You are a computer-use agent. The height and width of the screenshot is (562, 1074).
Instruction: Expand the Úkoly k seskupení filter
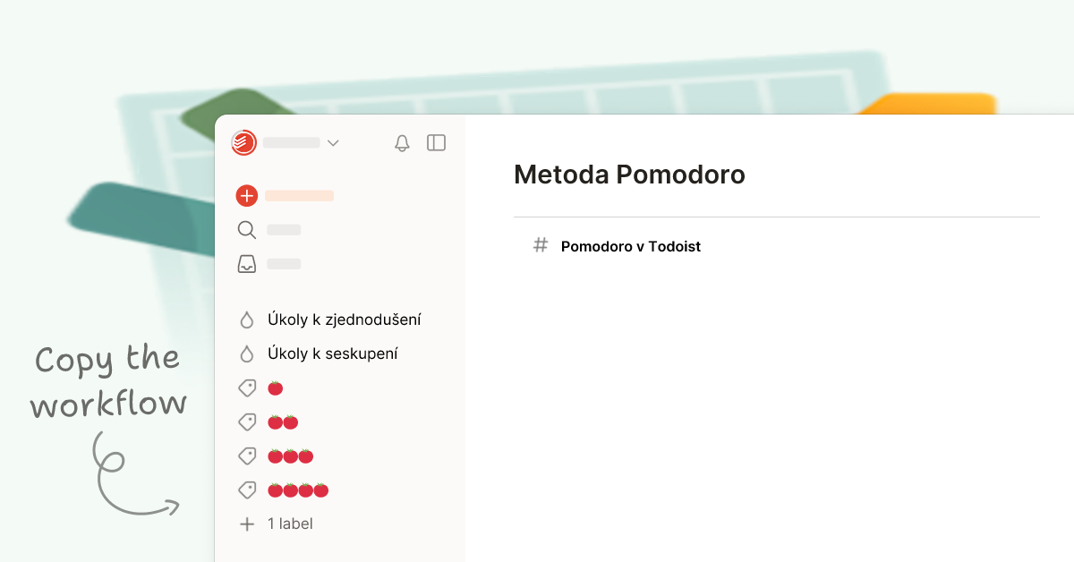[x=332, y=353]
